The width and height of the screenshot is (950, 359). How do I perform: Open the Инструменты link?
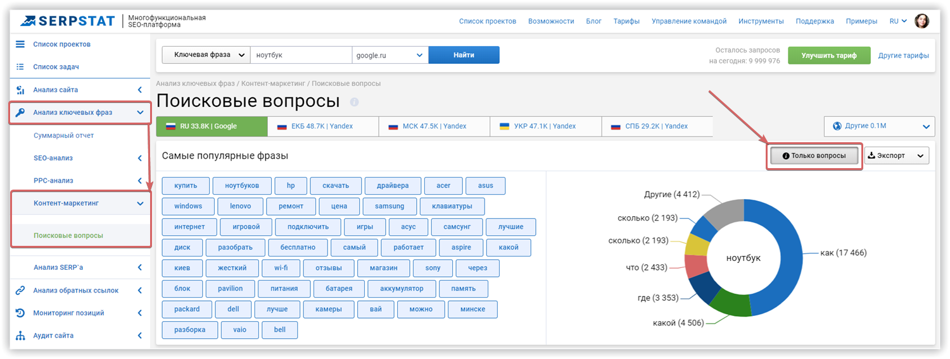click(x=761, y=21)
